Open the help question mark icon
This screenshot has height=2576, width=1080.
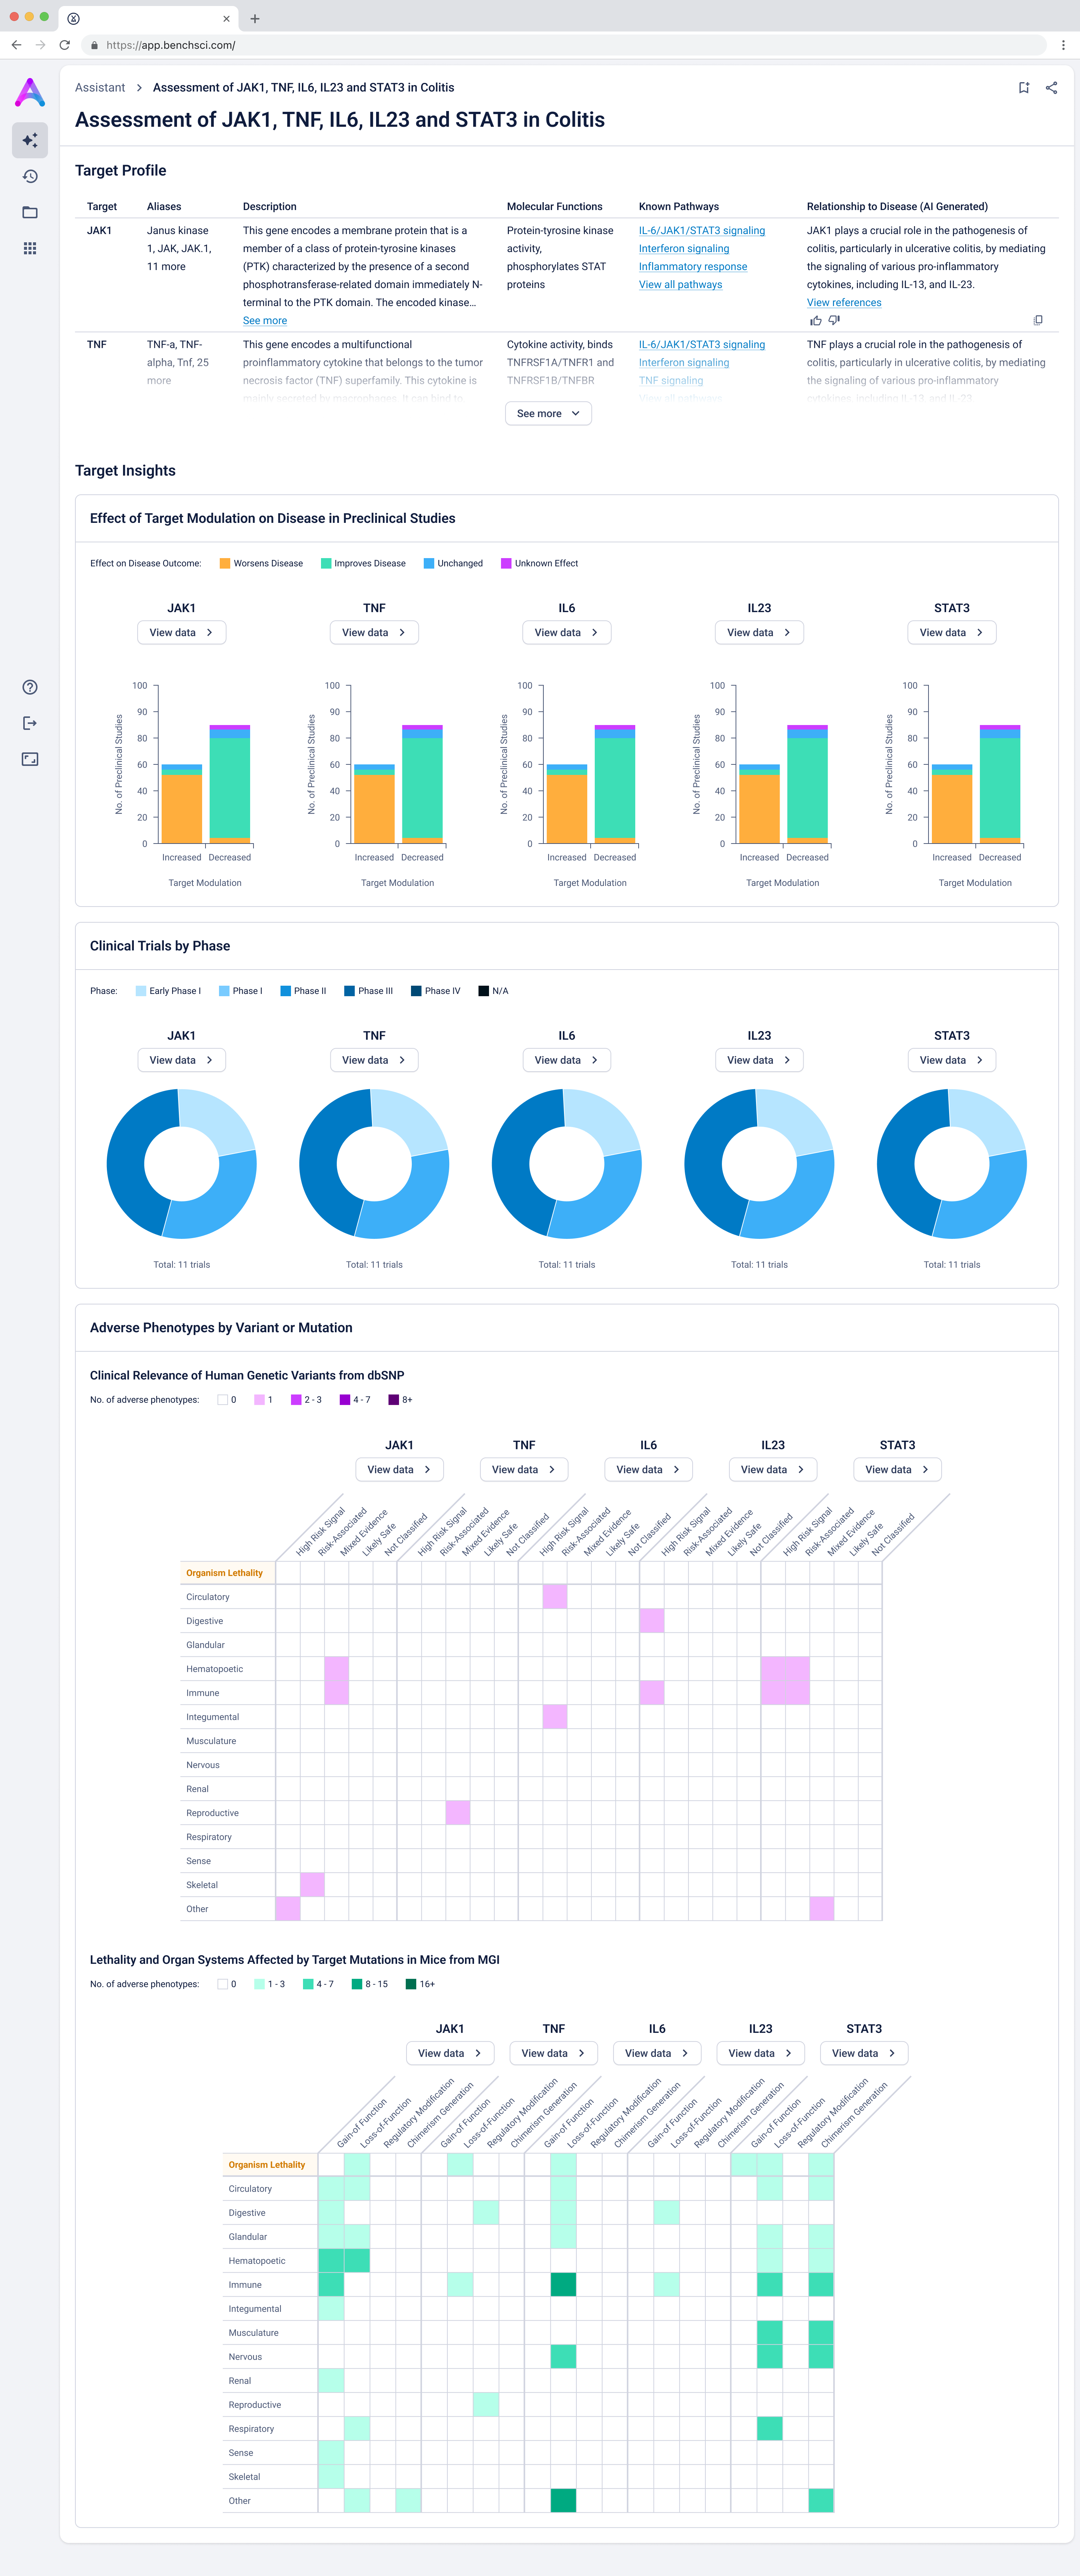click(x=30, y=687)
